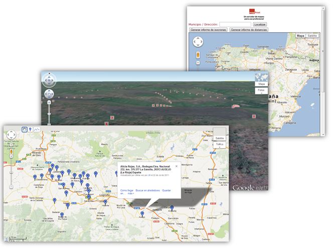The width and height of the screenshot is (333, 248).
Task: Click the Municipio / Dirección text field
Action: click(235, 24)
